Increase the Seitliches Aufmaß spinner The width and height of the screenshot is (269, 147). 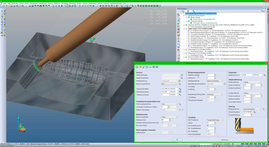215,75
